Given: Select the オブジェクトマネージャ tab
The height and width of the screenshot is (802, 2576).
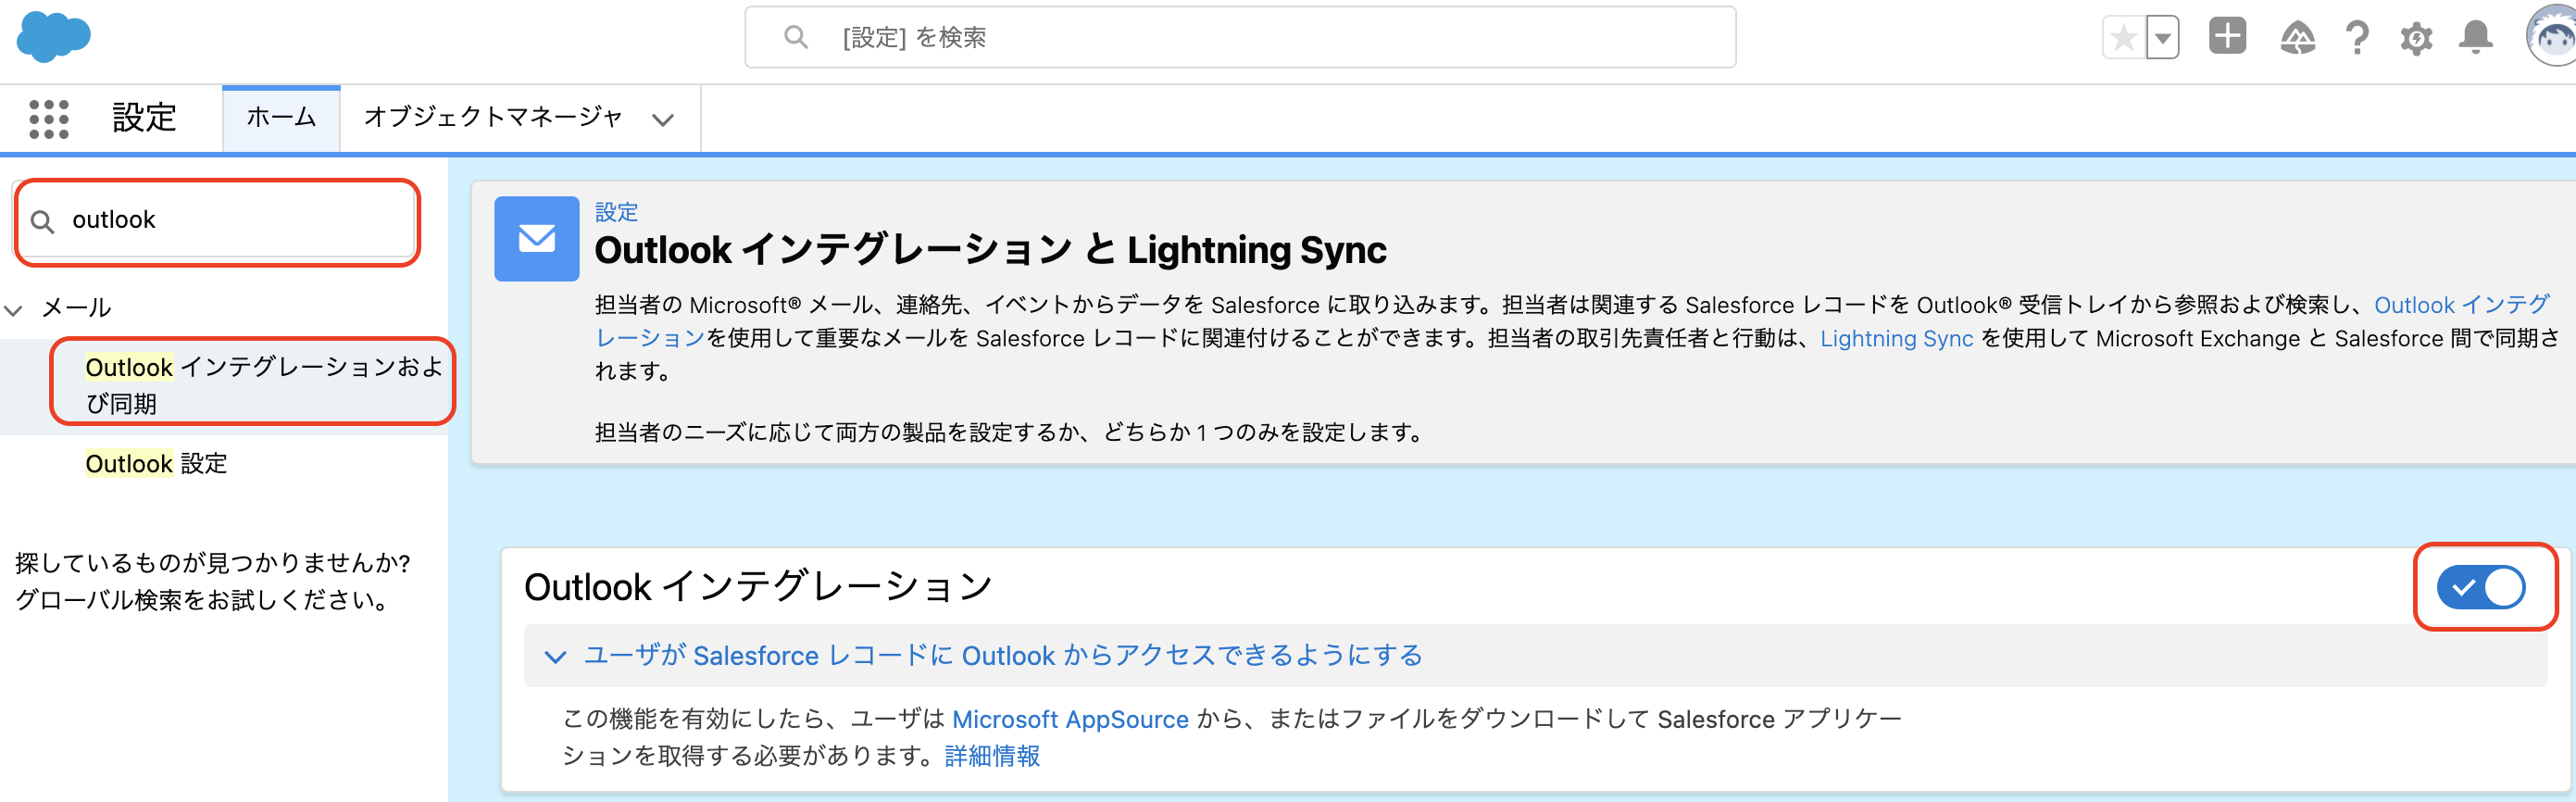Looking at the screenshot, I should pyautogui.click(x=493, y=118).
